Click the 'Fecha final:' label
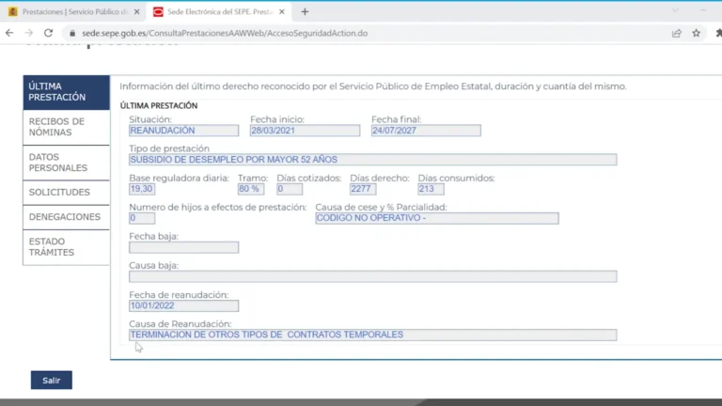 point(397,119)
